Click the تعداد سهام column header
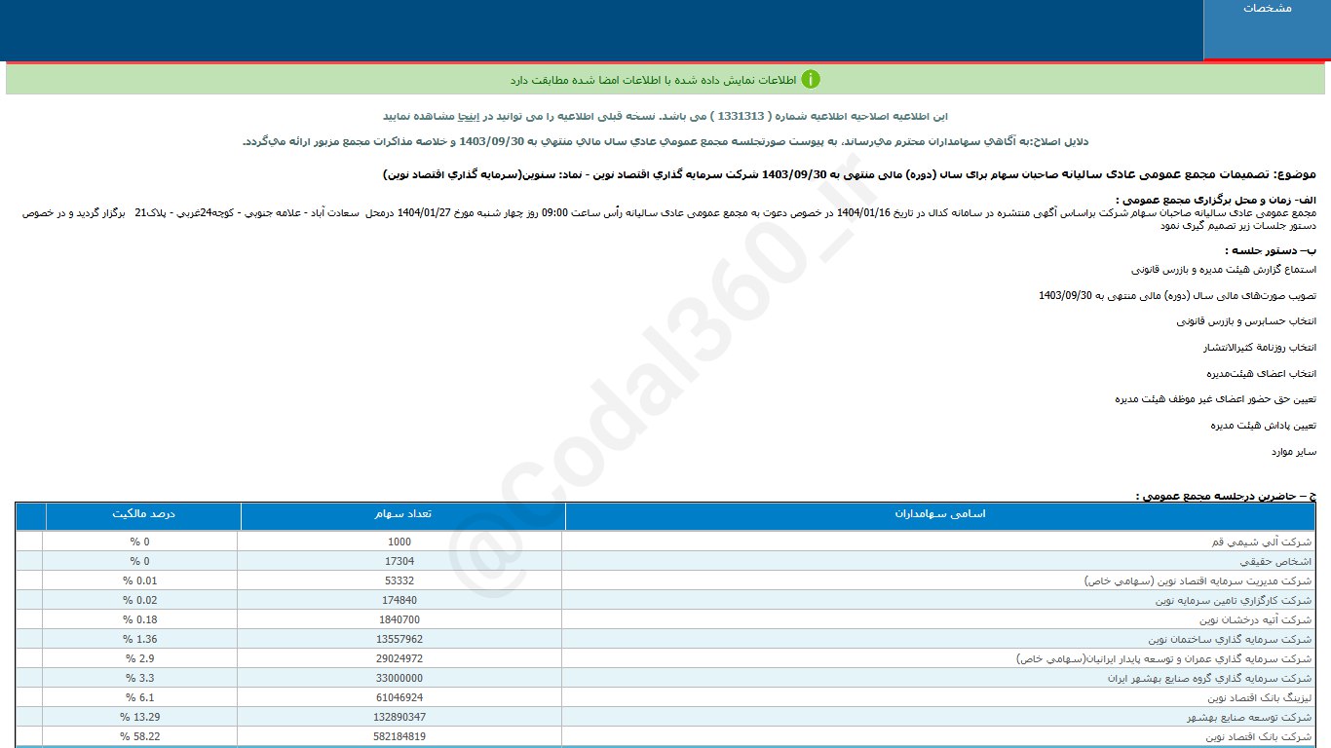Image resolution: width=1331 pixels, height=748 pixels. tap(401, 514)
